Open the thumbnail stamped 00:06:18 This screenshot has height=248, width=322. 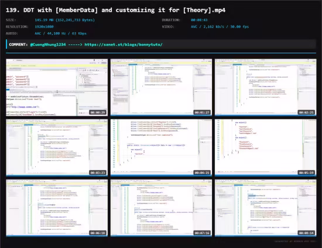point(57,208)
